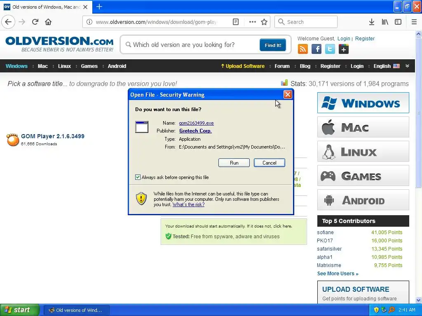Click the Linux category tile in sidebar
Image resolution: width=422 pixels, height=316 pixels.
363,151
